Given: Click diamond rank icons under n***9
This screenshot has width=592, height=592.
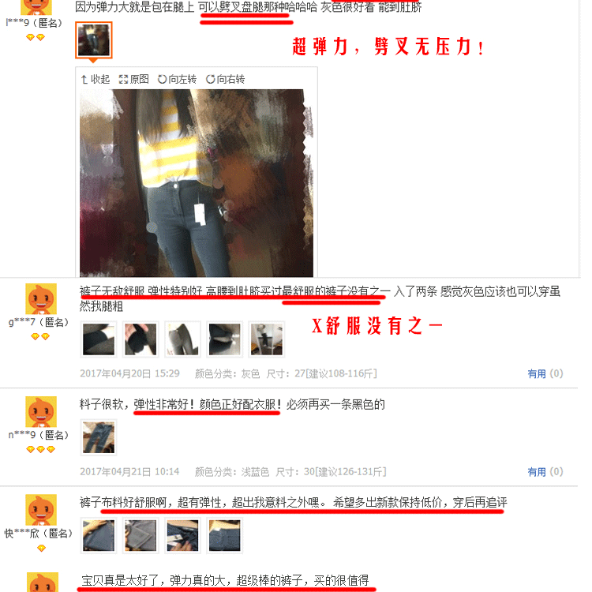Looking at the screenshot, I should [x=41, y=449].
